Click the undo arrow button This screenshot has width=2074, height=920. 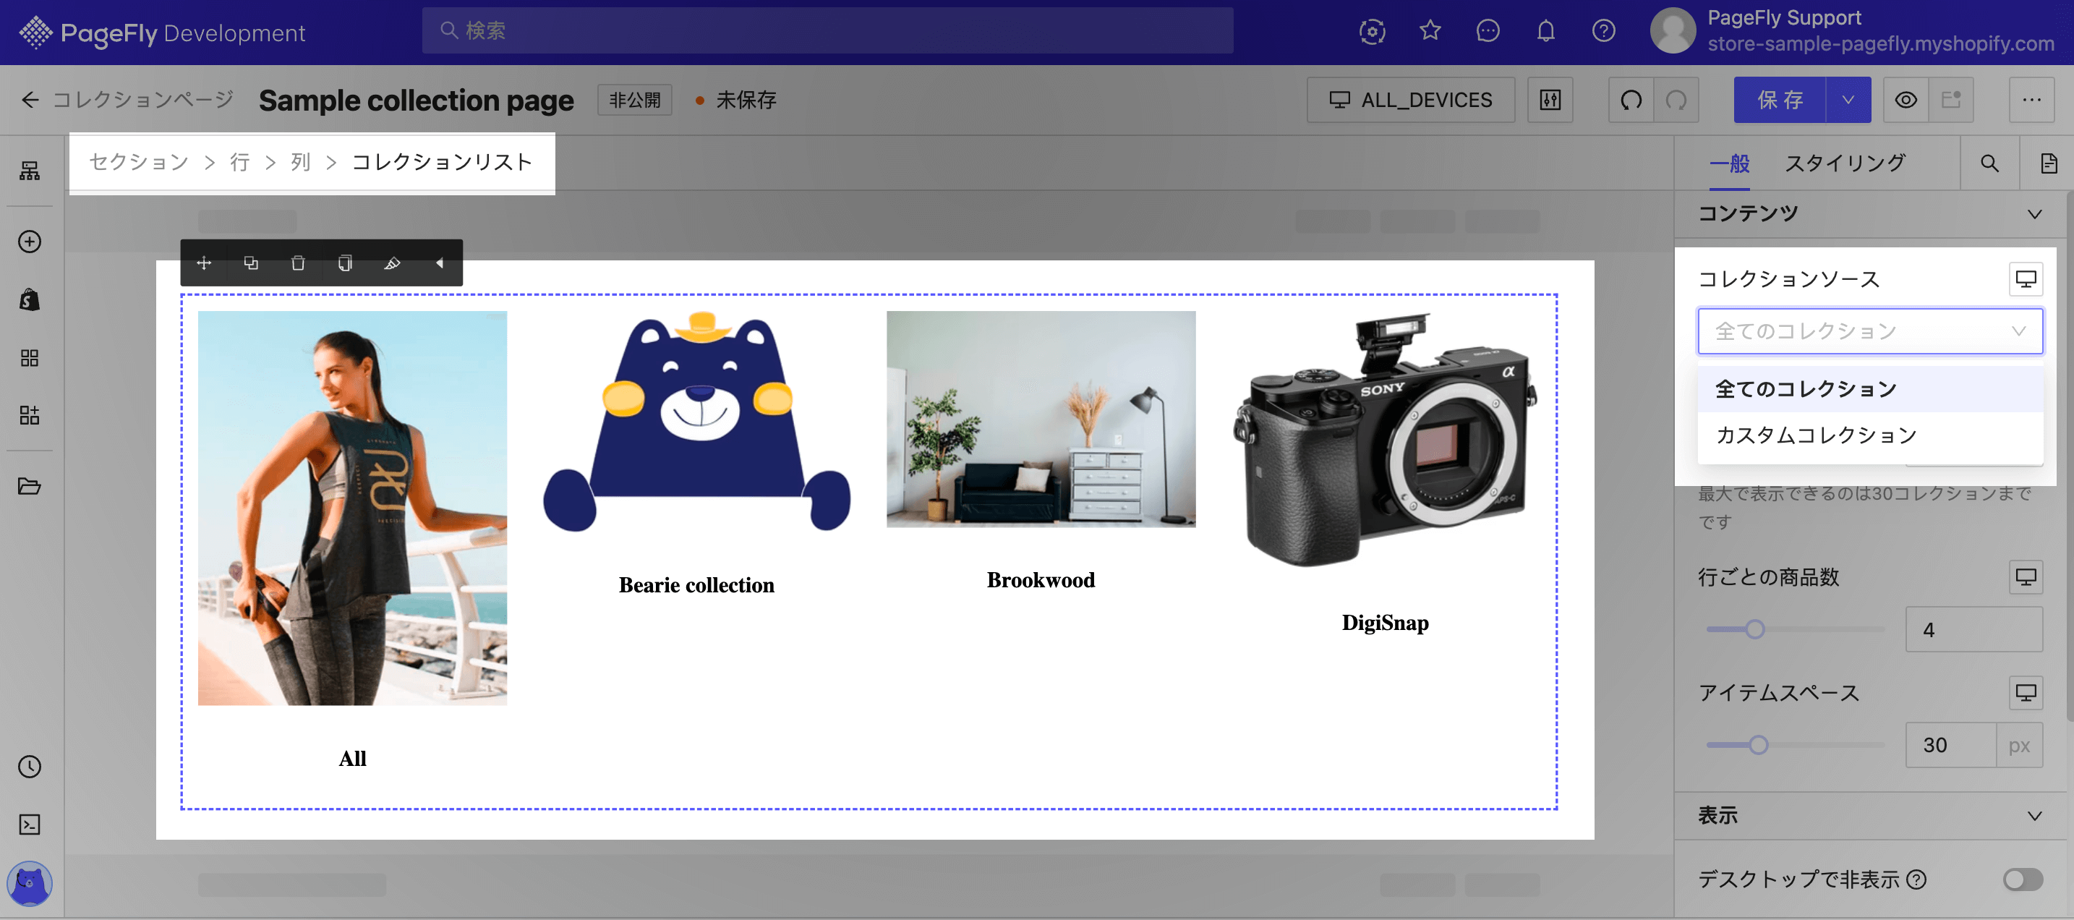pyautogui.click(x=1631, y=100)
